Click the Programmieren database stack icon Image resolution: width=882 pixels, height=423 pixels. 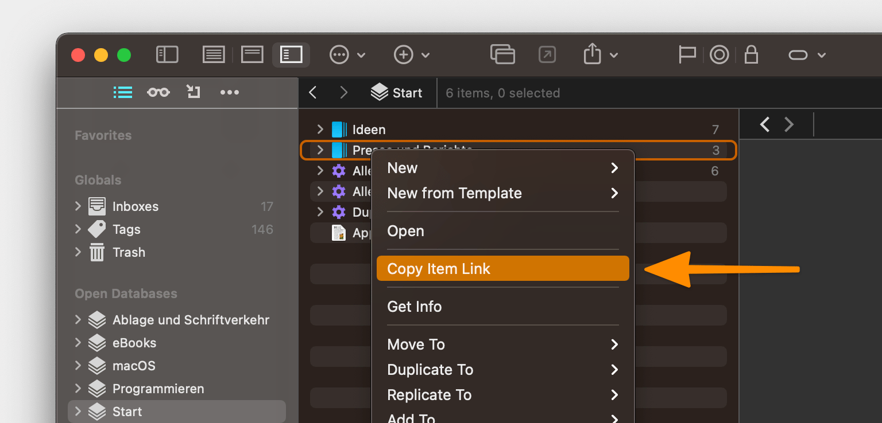(97, 389)
